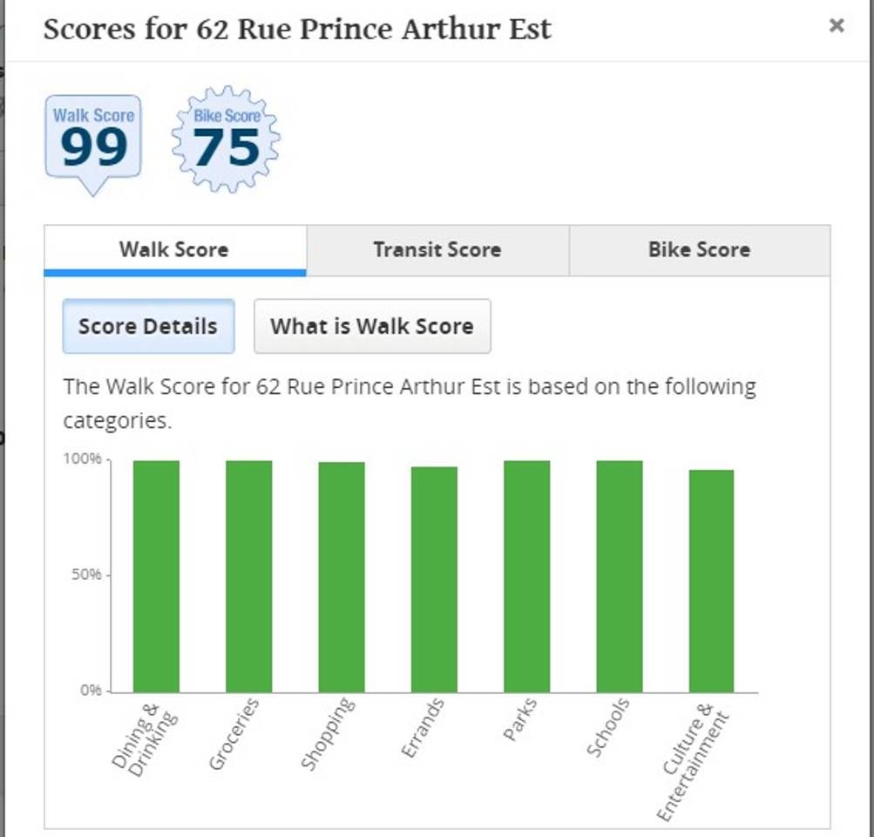
Task: Click the Errands green bar
Action: pos(434,580)
